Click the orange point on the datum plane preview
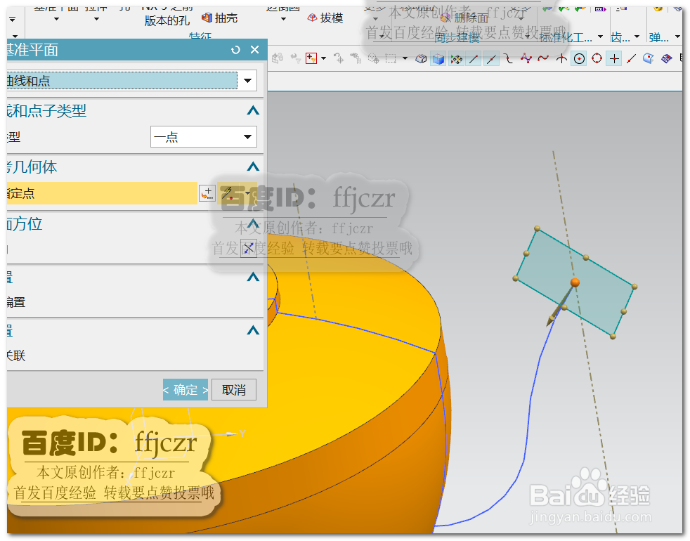Screen dimensions: 690x541 575,282
